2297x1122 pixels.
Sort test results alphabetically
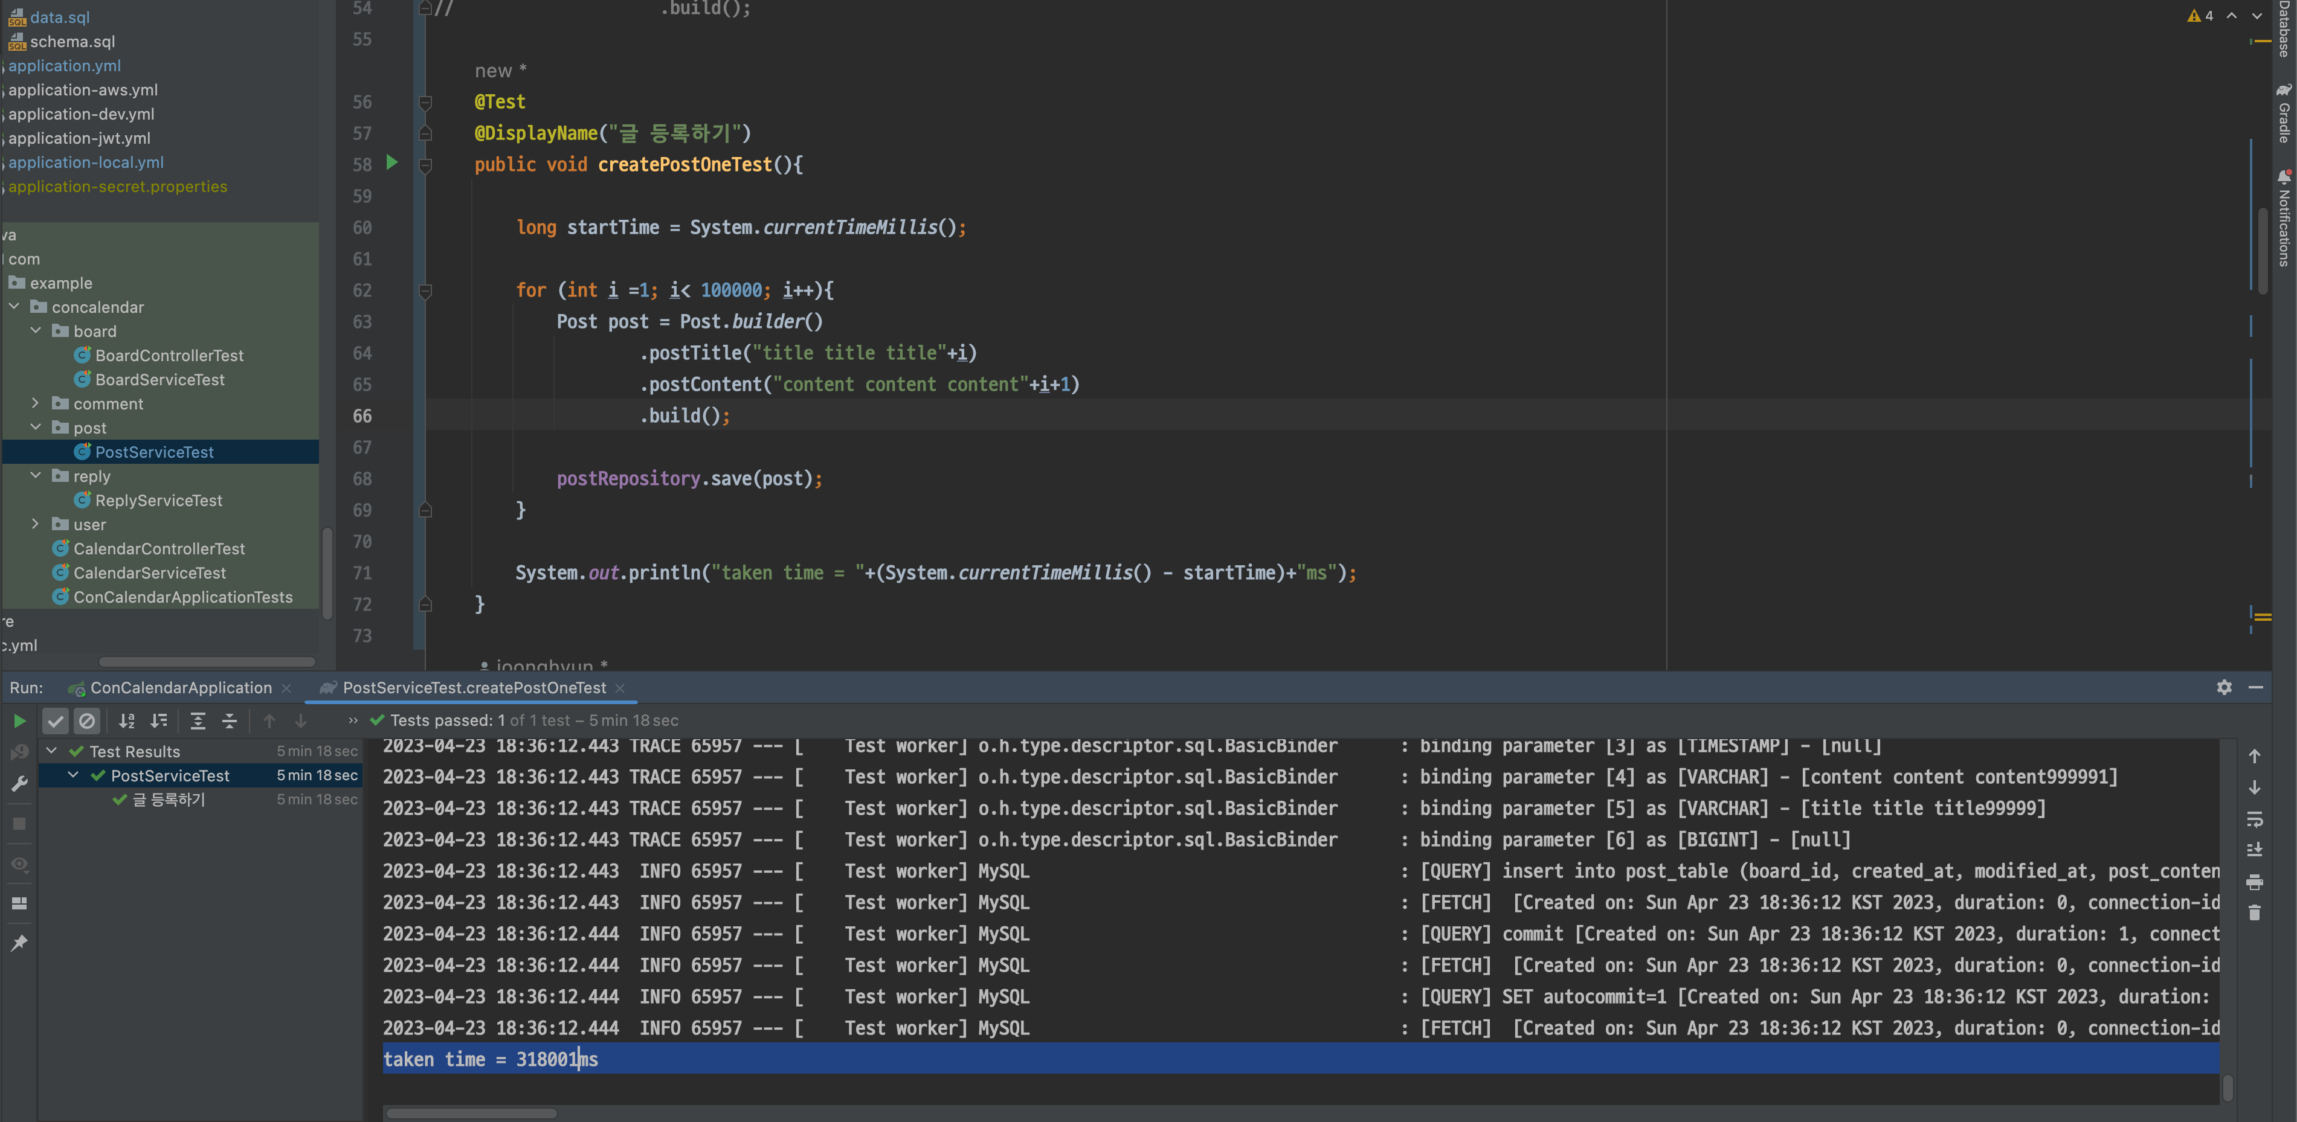127,720
